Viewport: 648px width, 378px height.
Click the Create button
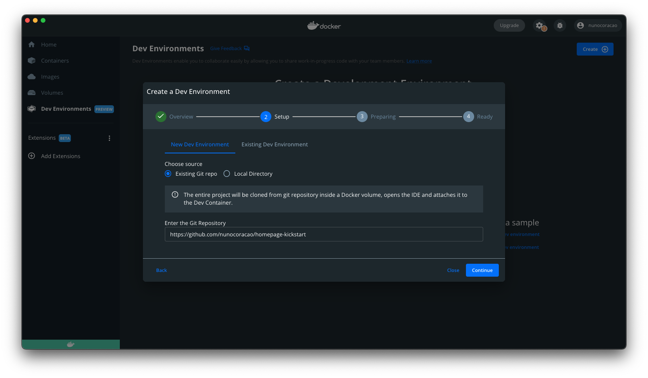coord(595,49)
